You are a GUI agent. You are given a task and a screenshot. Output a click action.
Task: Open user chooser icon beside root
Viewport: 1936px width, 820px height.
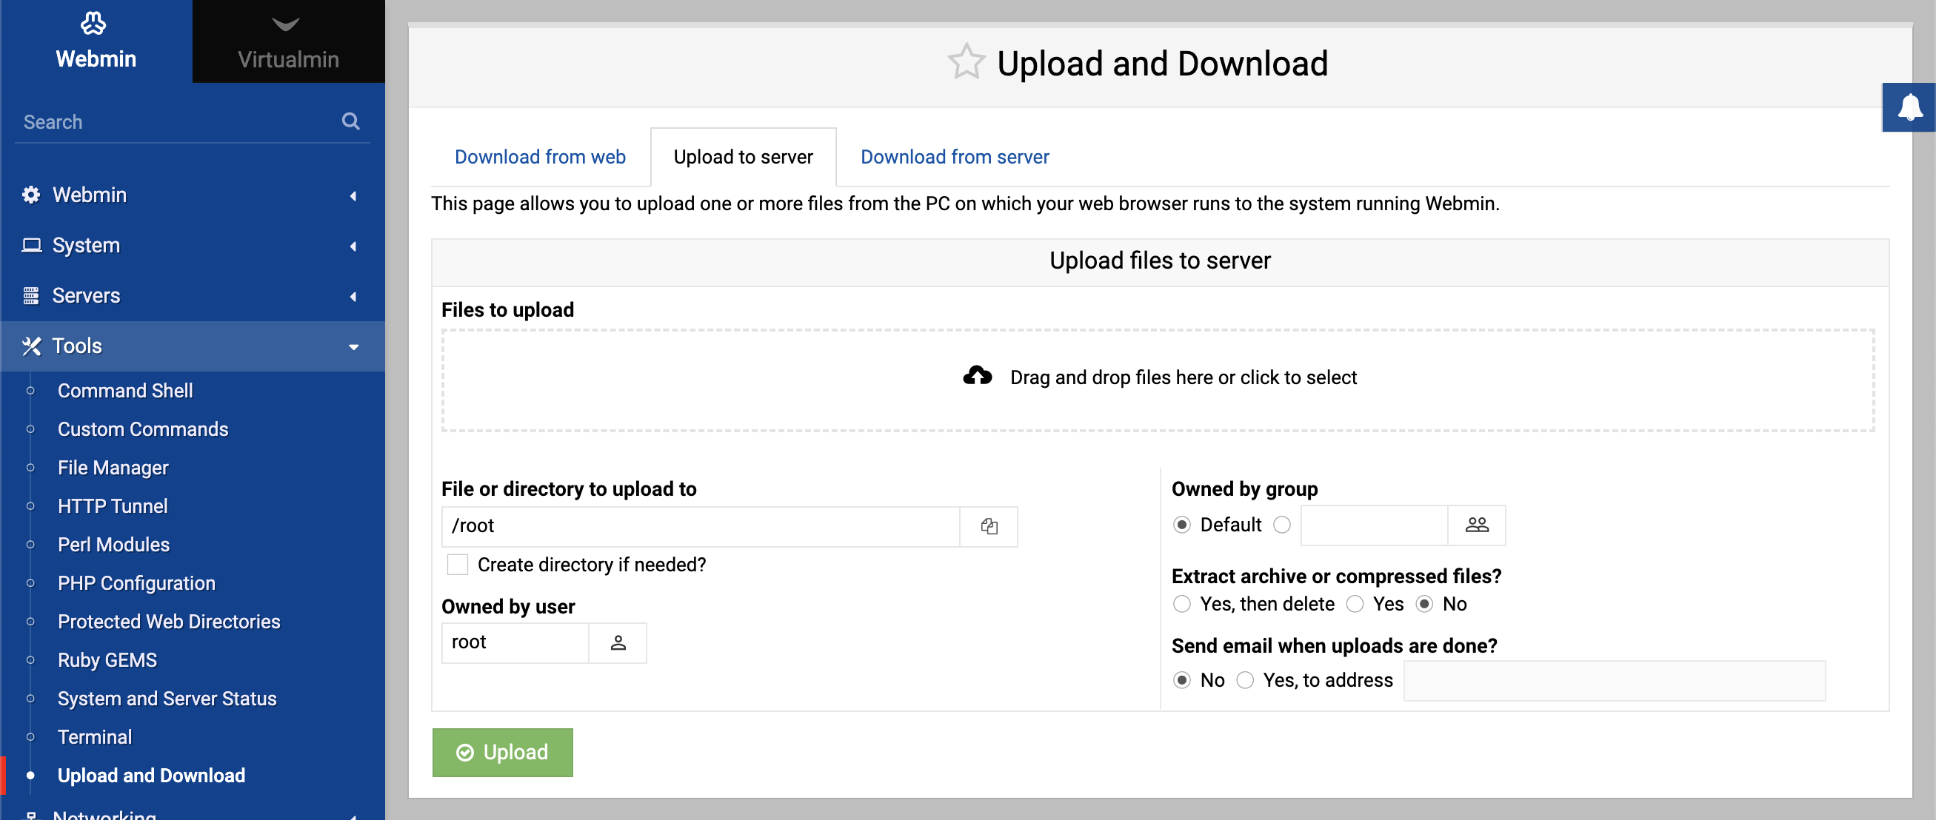click(x=617, y=642)
